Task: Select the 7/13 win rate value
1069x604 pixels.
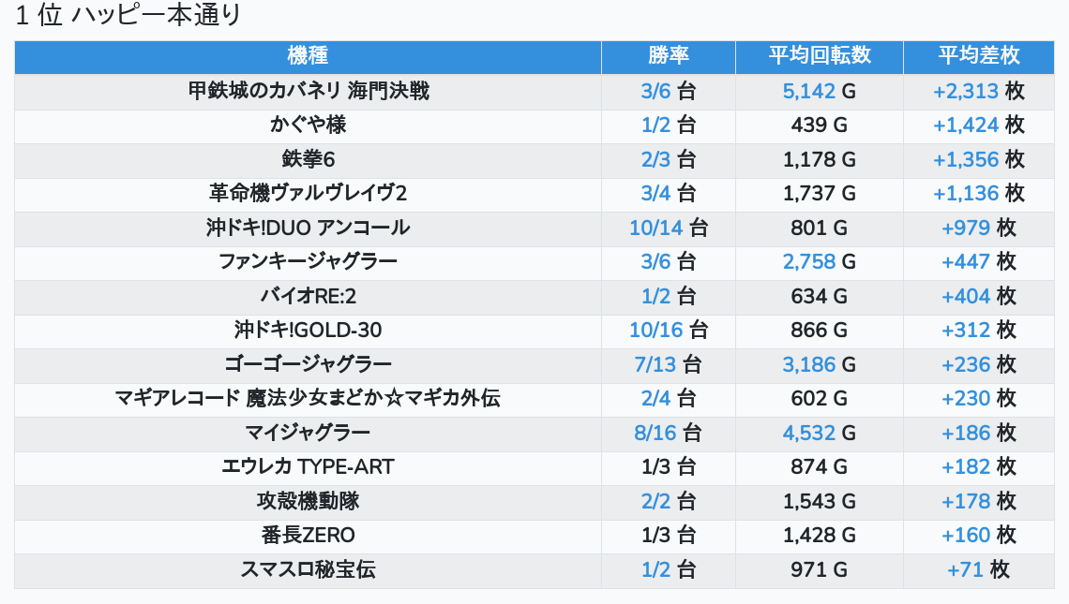Action: pyautogui.click(x=655, y=364)
